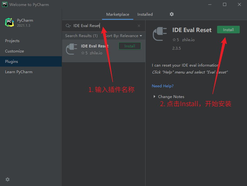Click zhile.io vendor link in the details panel
The image size is (247, 186).
coord(188,40)
